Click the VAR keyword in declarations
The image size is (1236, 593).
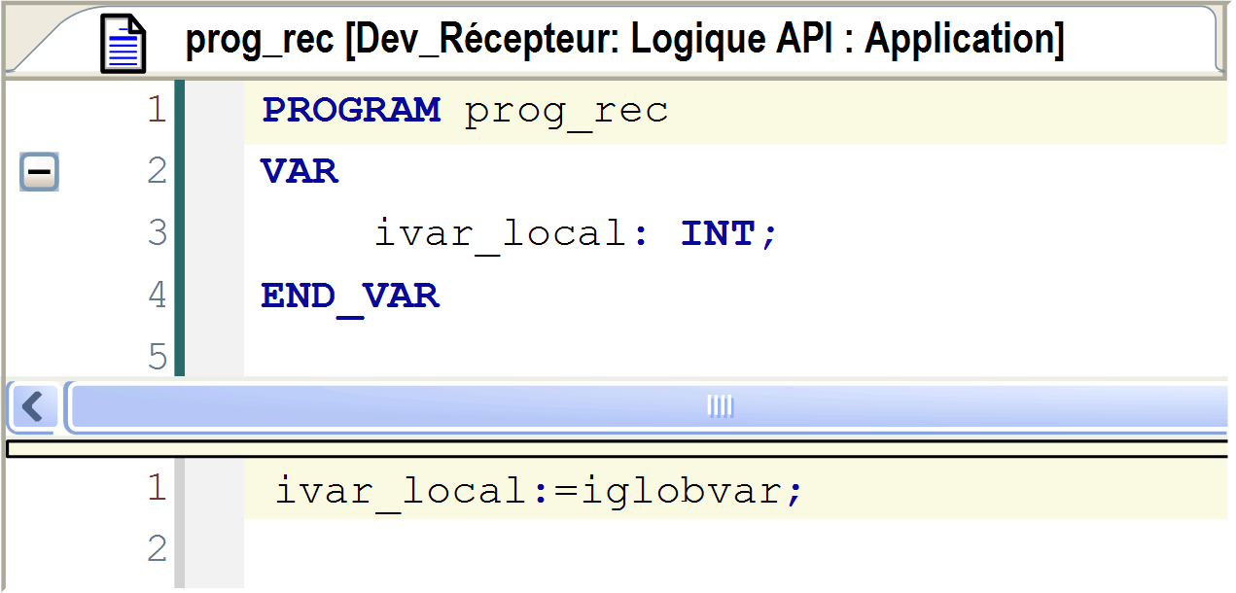(300, 172)
